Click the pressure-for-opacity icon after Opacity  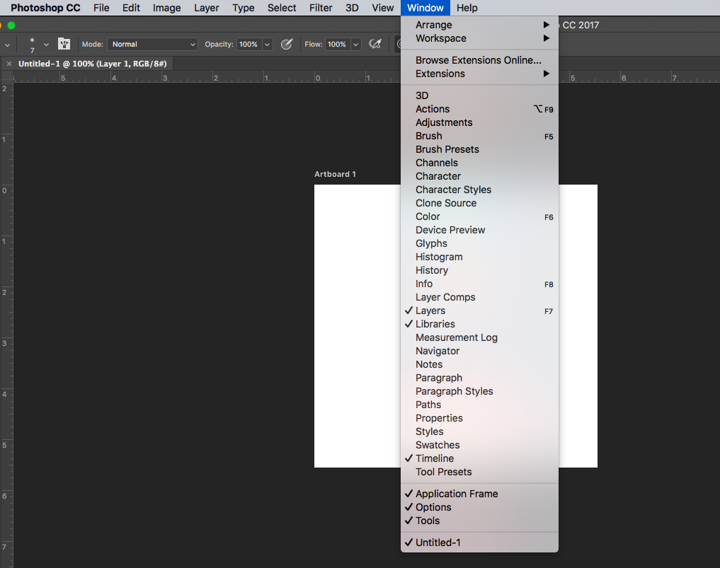coord(287,44)
